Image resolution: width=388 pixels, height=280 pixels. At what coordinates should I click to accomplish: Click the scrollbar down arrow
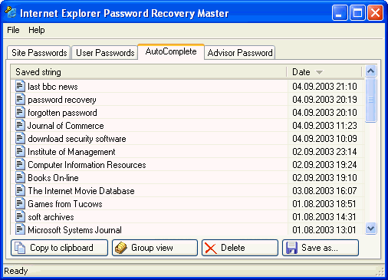pyautogui.click(x=371, y=229)
